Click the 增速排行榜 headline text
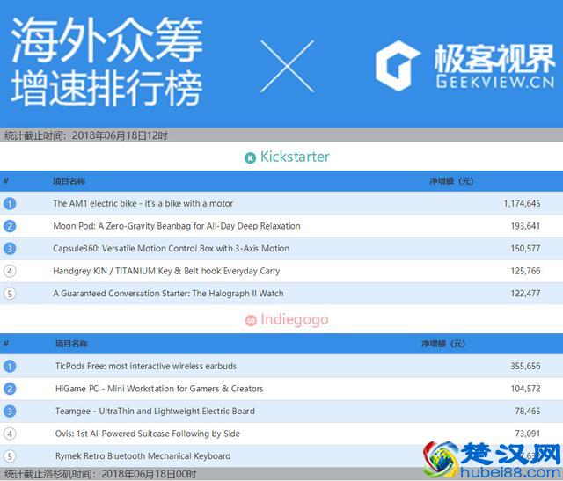This screenshot has width=563, height=481. (106, 88)
